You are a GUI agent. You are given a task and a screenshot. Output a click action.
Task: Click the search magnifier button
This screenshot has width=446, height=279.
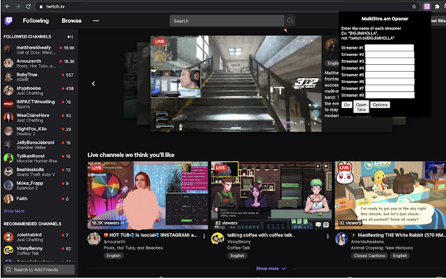pyautogui.click(x=290, y=21)
